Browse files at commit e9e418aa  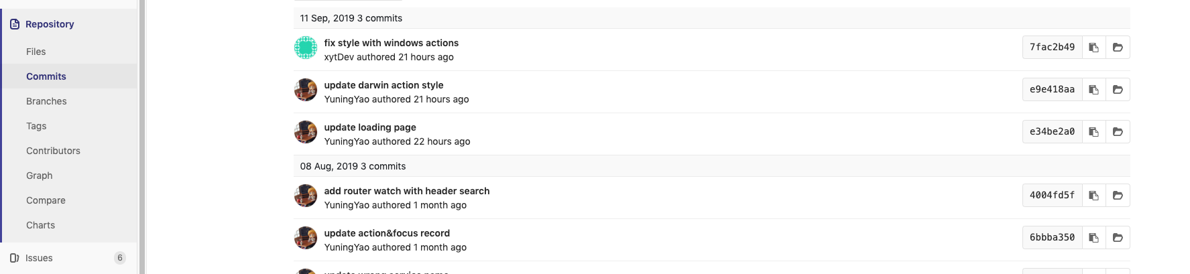[1118, 90]
